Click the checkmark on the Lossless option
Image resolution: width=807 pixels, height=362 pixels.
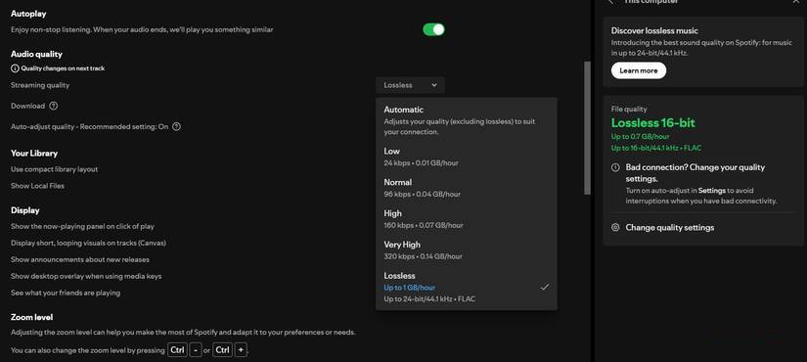pyautogui.click(x=545, y=288)
